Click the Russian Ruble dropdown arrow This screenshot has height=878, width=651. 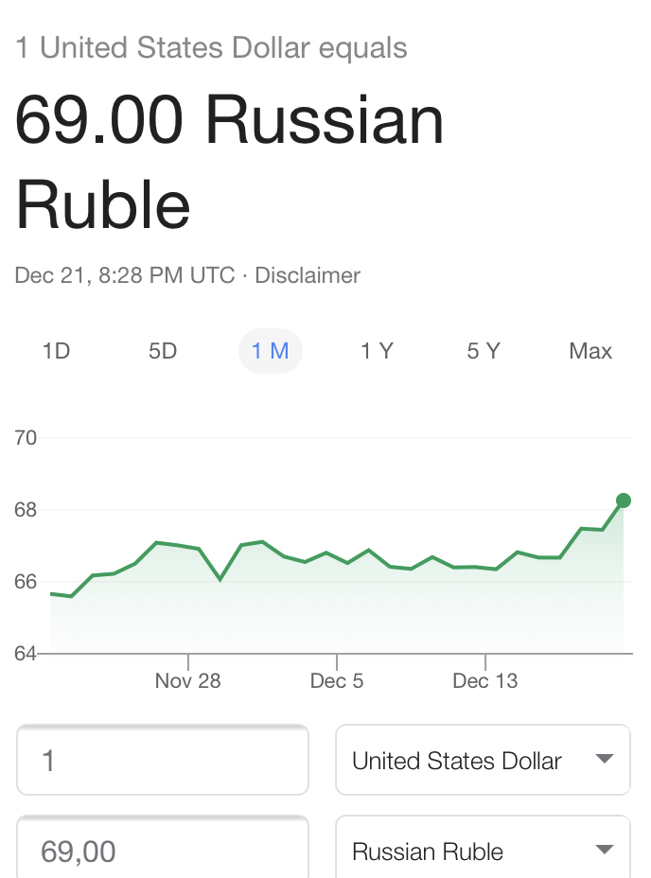pos(605,850)
